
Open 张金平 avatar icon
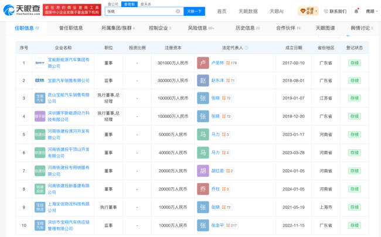203,225
